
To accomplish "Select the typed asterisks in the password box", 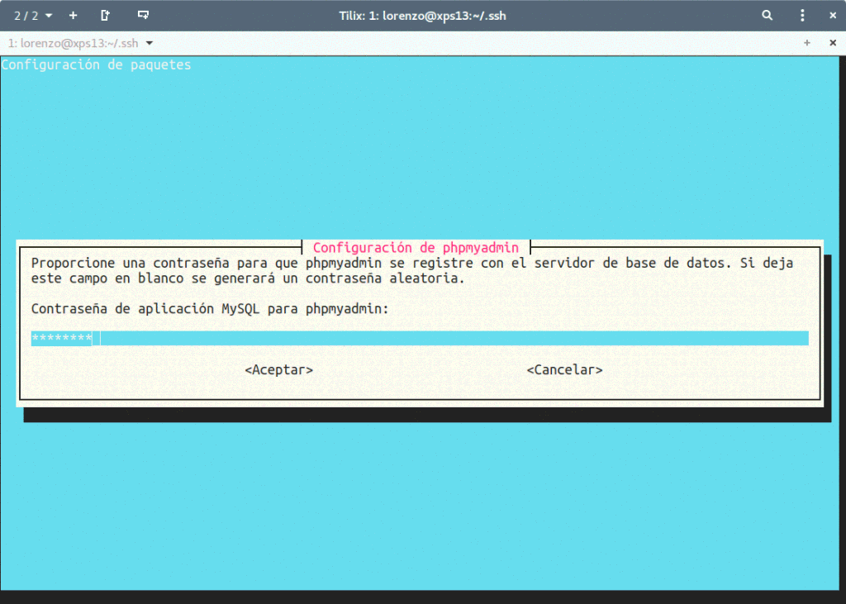I will click(61, 338).
